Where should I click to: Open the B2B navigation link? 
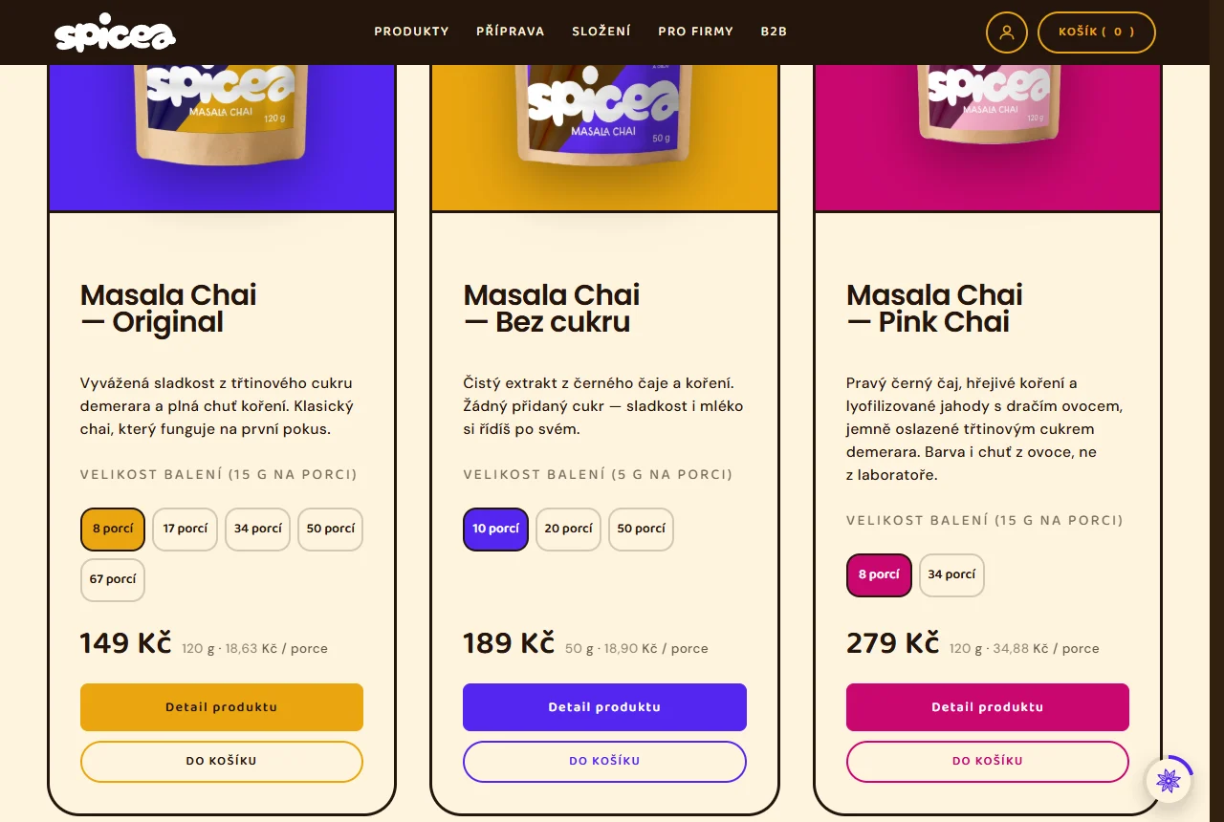[774, 32]
